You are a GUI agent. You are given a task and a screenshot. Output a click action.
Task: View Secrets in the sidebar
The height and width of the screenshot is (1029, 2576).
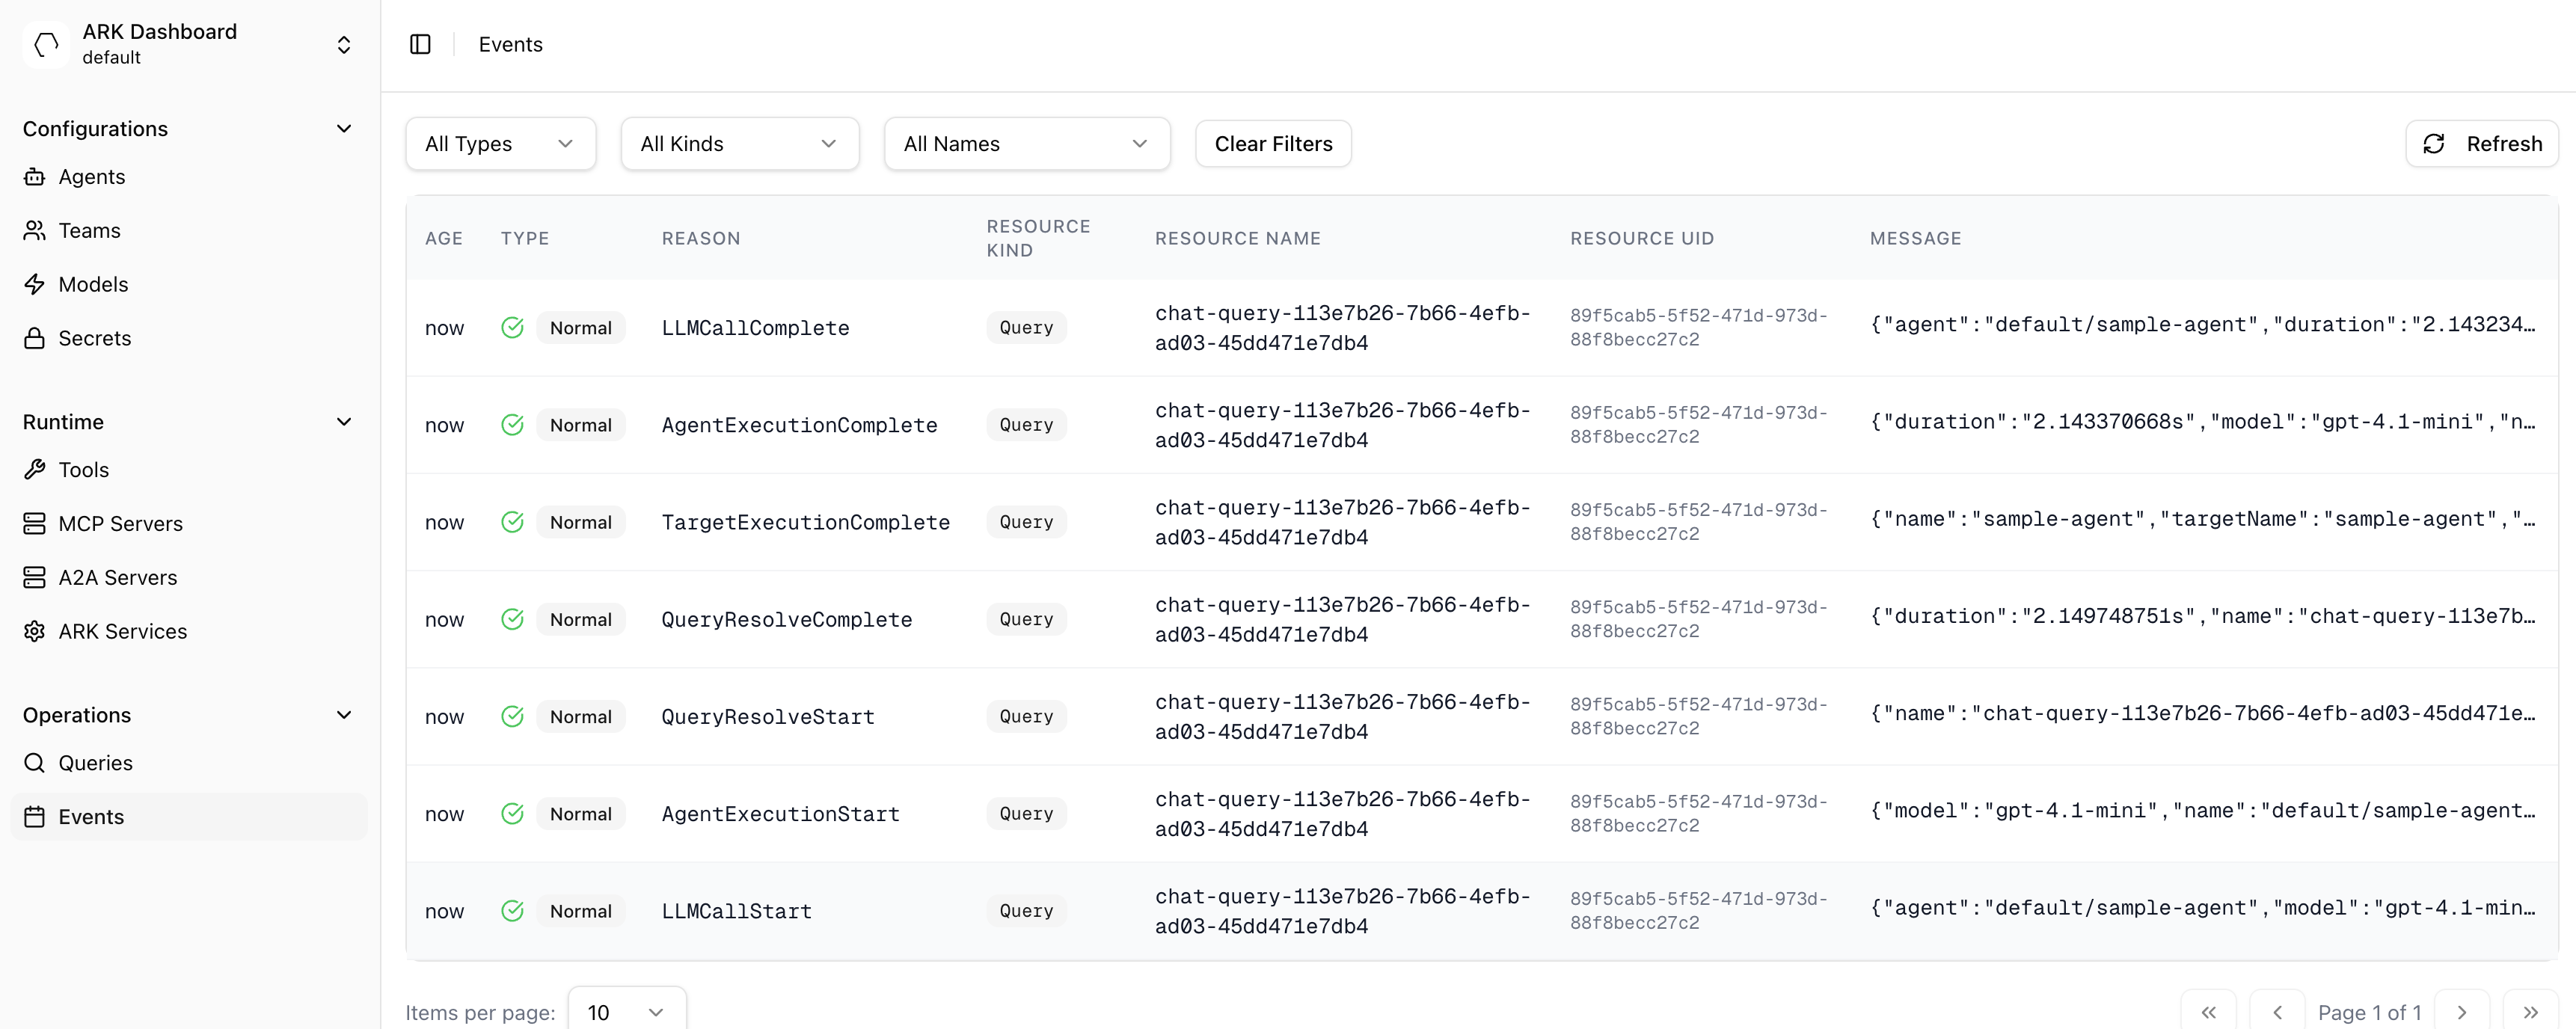(x=94, y=338)
